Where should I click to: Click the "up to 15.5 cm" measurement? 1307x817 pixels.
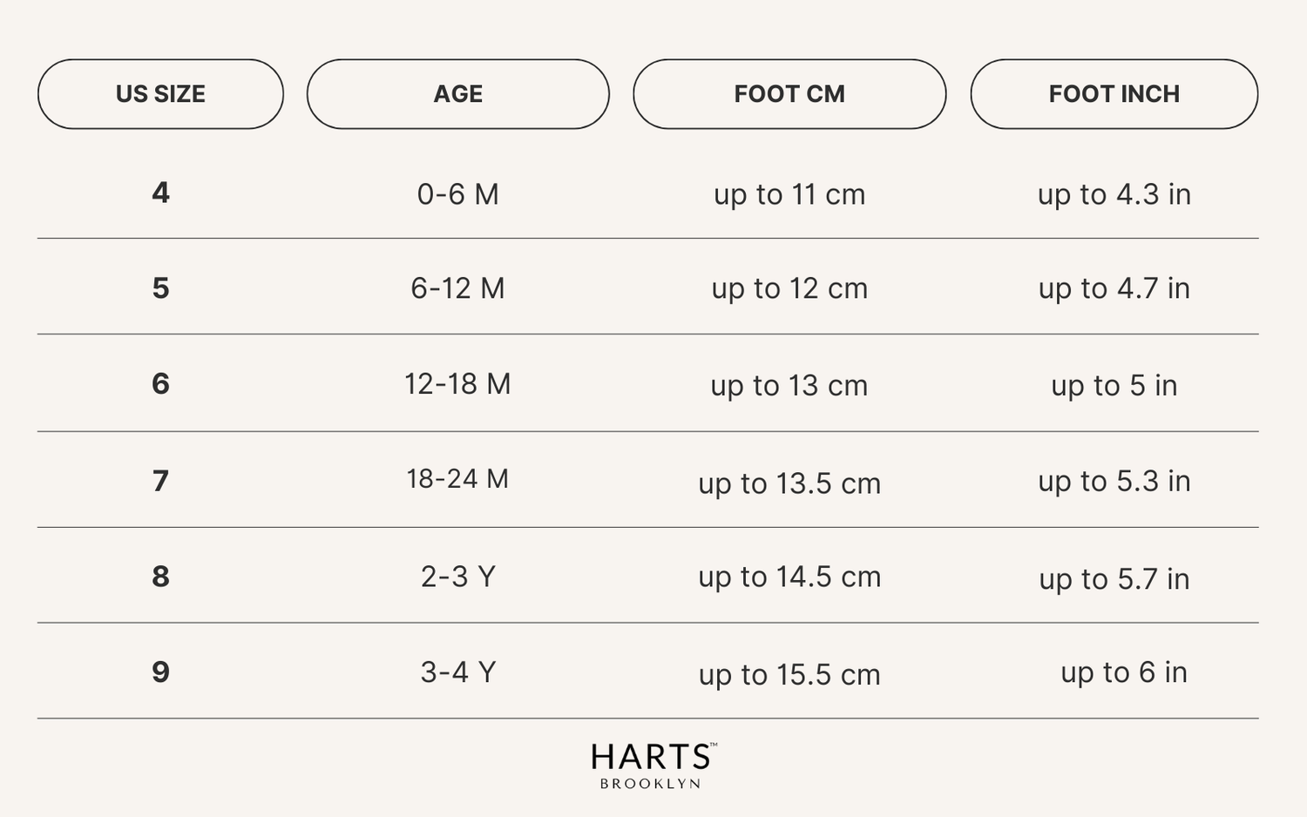pyautogui.click(x=789, y=675)
